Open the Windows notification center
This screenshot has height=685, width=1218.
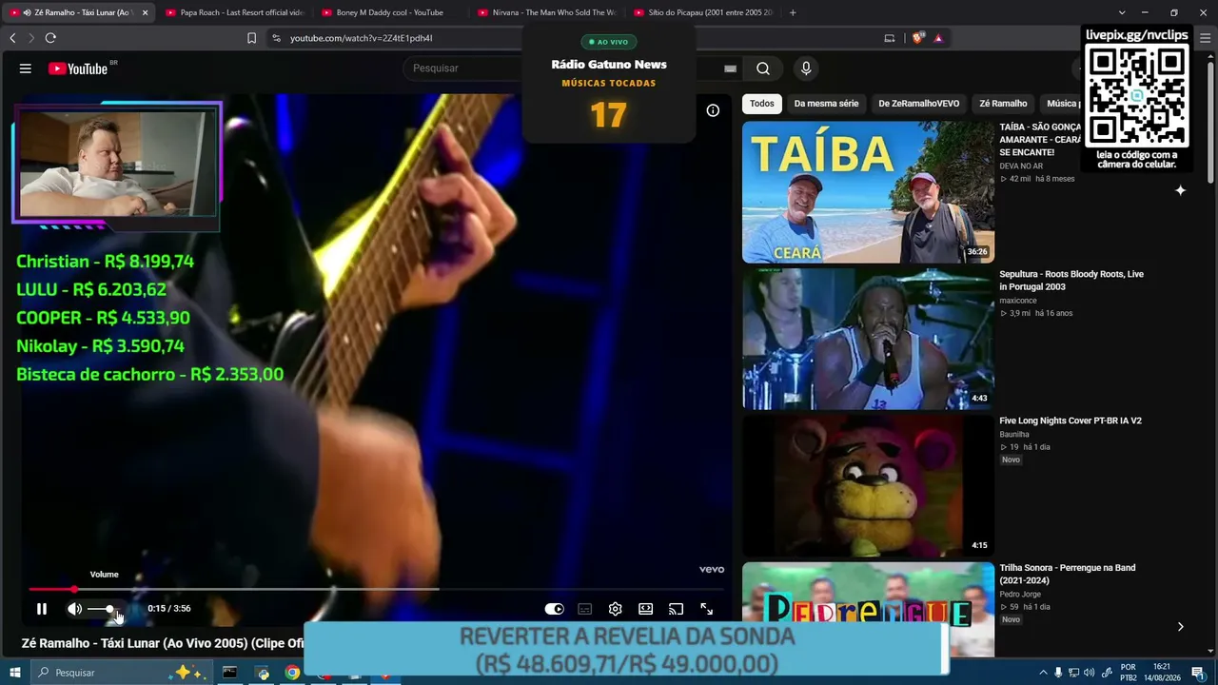[1198, 673]
